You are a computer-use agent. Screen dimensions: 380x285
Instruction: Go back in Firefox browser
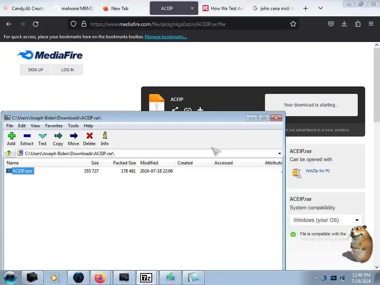pos(9,24)
